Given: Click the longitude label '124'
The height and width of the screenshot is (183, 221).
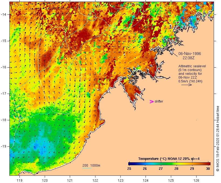Looking at the screenshot, I should [x=146, y=180].
